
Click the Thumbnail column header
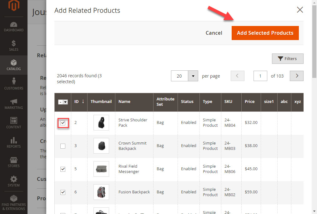101,102
